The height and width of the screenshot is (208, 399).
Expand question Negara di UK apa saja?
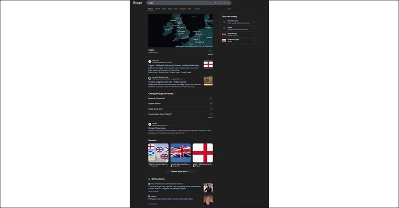tap(180, 98)
